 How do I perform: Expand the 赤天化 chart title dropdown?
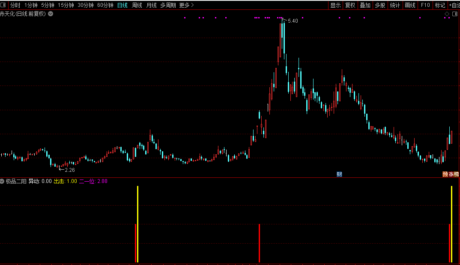[51, 14]
